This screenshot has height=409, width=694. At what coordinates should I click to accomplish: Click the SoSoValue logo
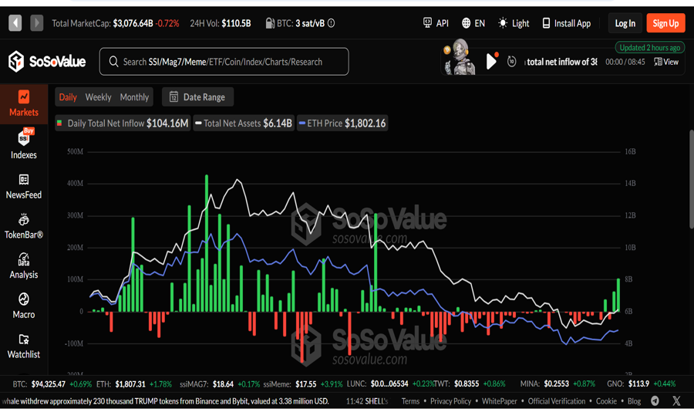click(47, 62)
